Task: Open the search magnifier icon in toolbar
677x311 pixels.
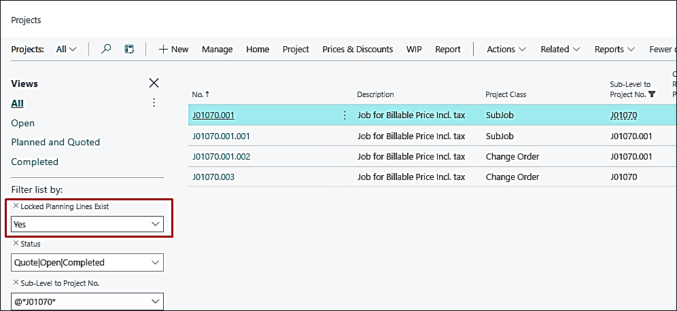Action: coord(106,49)
